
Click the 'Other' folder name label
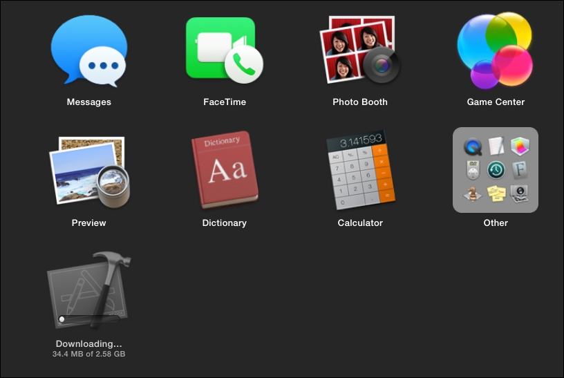[x=496, y=223]
